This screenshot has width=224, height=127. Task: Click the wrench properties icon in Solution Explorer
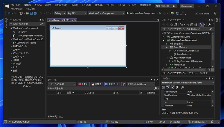(x=209, y=25)
